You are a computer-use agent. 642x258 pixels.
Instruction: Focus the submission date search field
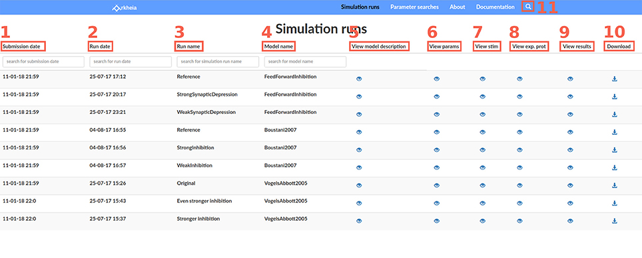tap(43, 61)
